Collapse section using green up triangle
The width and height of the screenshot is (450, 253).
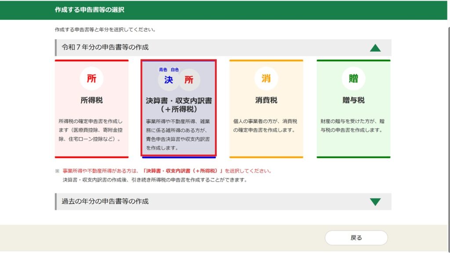click(375, 48)
